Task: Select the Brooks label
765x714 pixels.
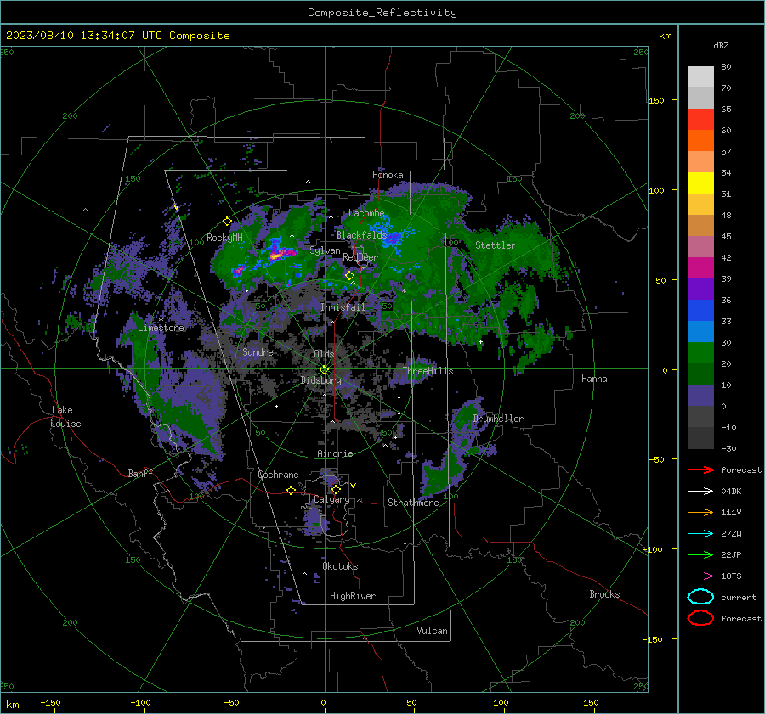Action: (x=604, y=594)
